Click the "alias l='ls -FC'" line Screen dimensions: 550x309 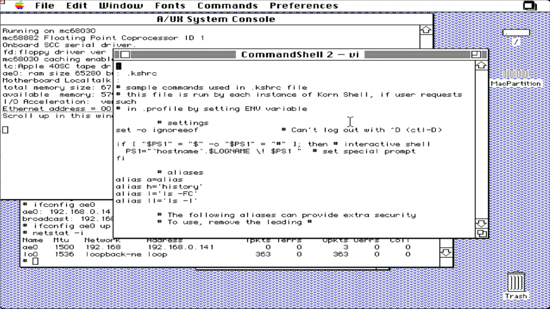pyautogui.click(x=156, y=194)
